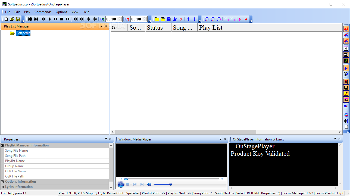The height and width of the screenshot is (196, 350).
Task: Click the Song column header
Action: [x=185, y=27]
